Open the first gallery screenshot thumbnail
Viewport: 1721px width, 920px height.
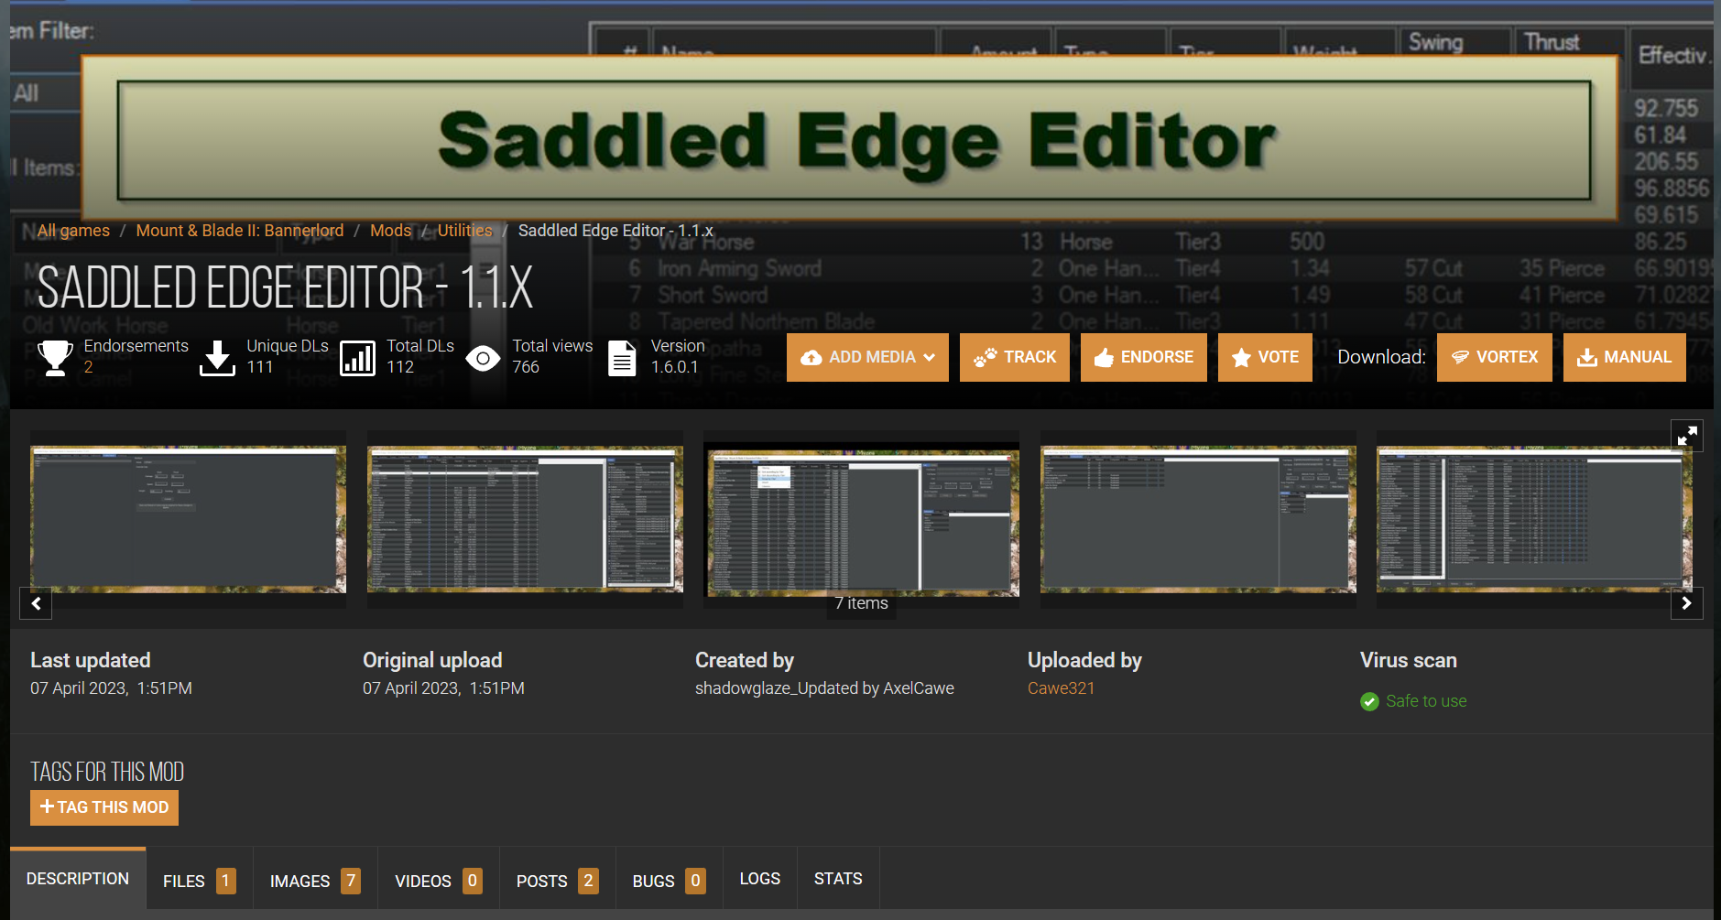188,519
